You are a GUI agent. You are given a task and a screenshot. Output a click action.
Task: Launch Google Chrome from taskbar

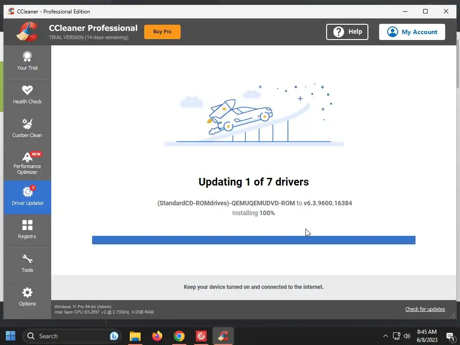(179, 336)
